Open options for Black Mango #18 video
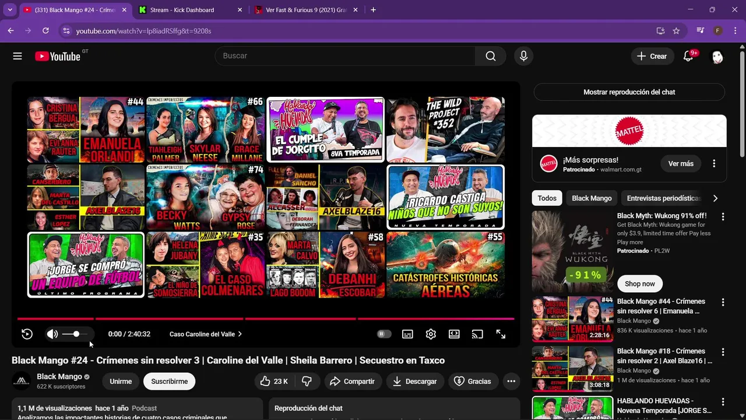The width and height of the screenshot is (746, 420). click(x=723, y=352)
